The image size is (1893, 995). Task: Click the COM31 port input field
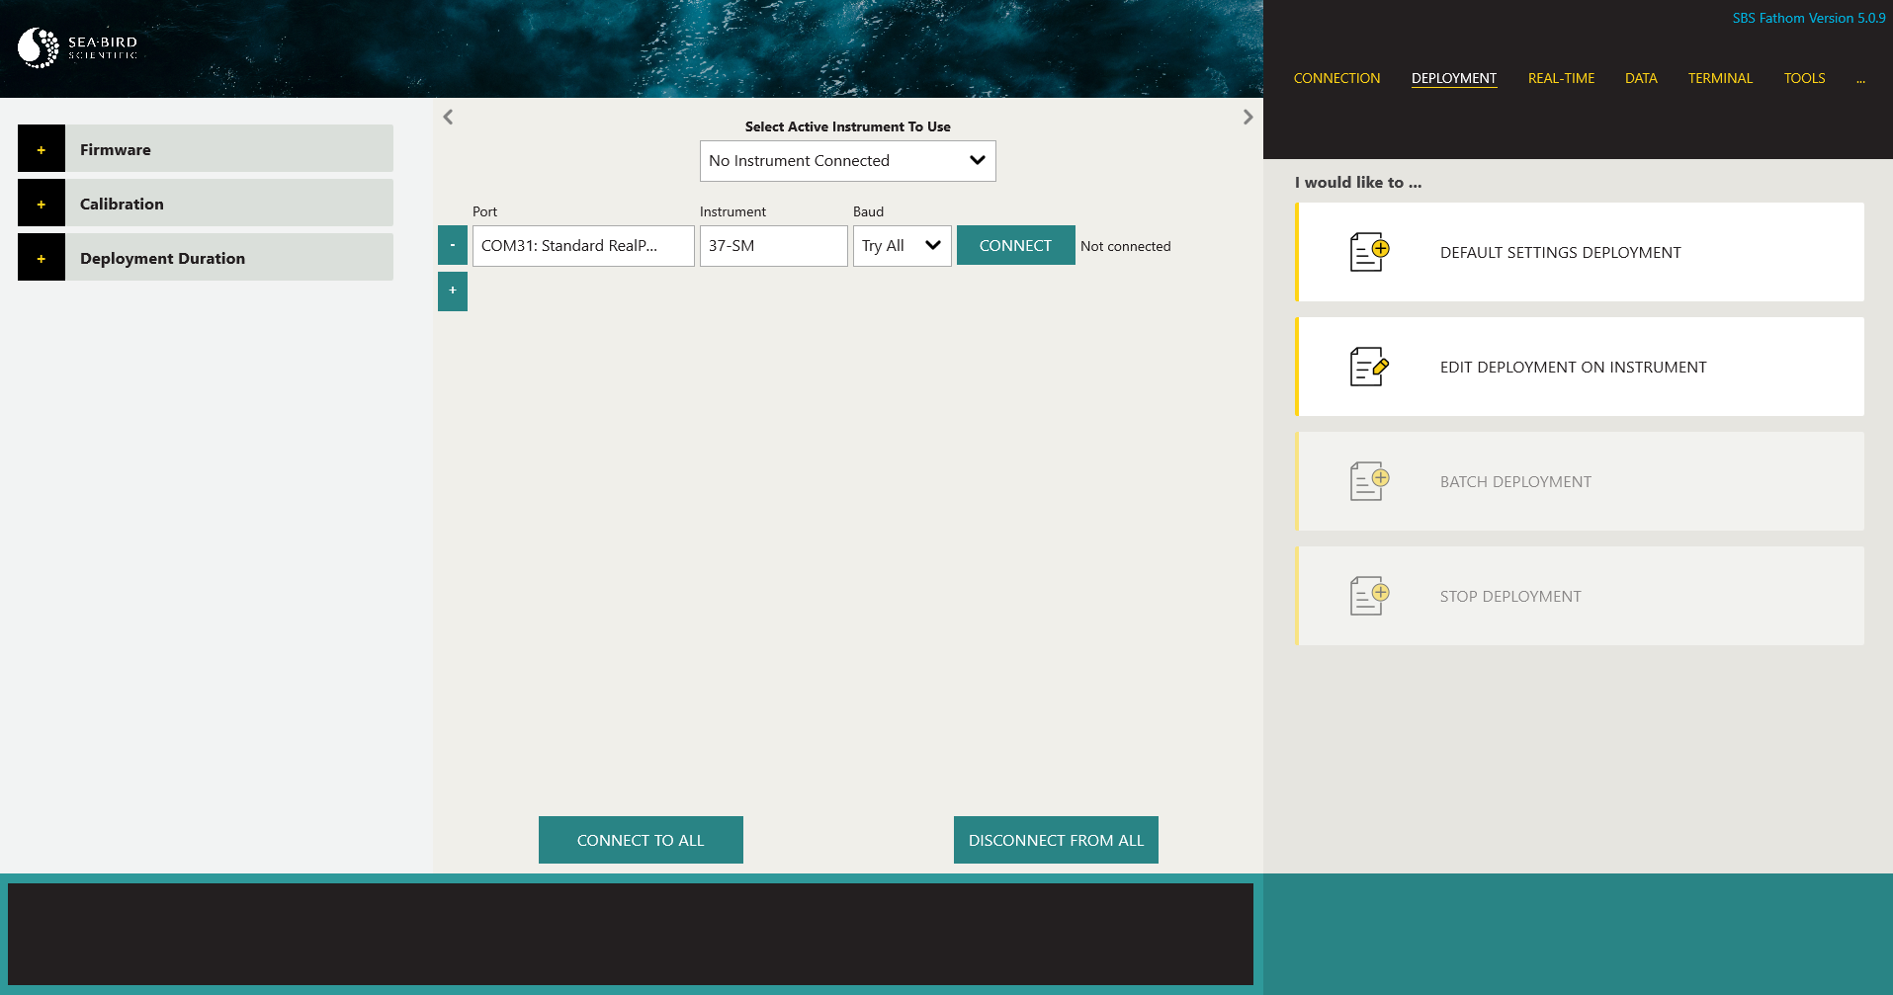(583, 246)
